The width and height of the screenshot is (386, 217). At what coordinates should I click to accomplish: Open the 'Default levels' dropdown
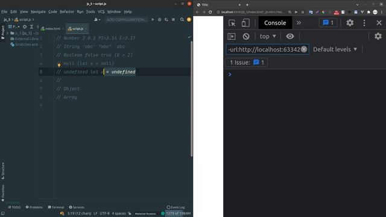(x=335, y=49)
